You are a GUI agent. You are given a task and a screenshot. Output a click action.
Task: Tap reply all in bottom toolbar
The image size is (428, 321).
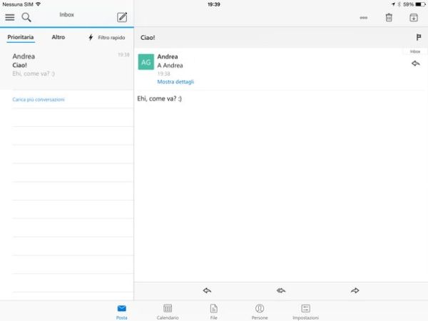click(281, 290)
